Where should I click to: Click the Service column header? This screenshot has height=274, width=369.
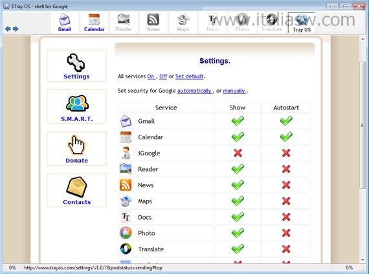pos(166,108)
